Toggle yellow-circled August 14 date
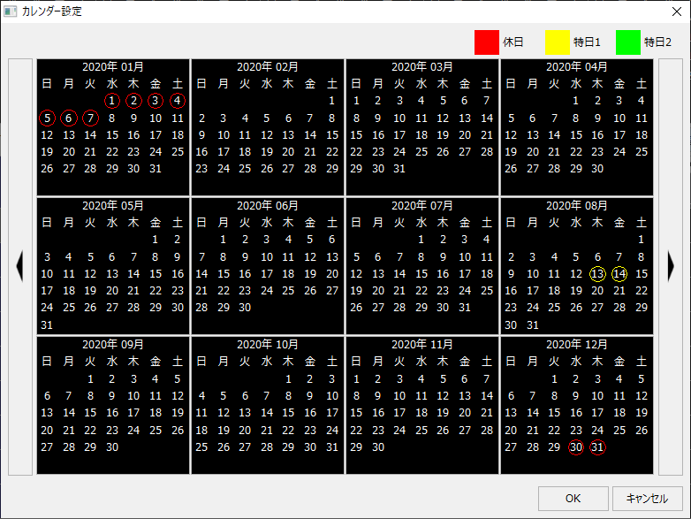This screenshot has width=691, height=519. pos(619,274)
